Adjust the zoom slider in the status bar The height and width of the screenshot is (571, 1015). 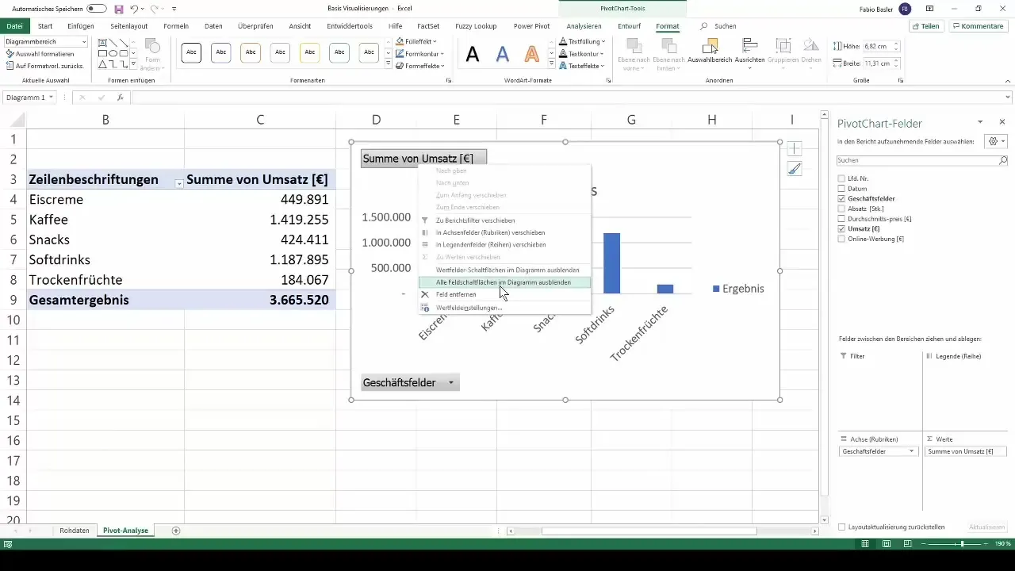[x=962, y=544]
